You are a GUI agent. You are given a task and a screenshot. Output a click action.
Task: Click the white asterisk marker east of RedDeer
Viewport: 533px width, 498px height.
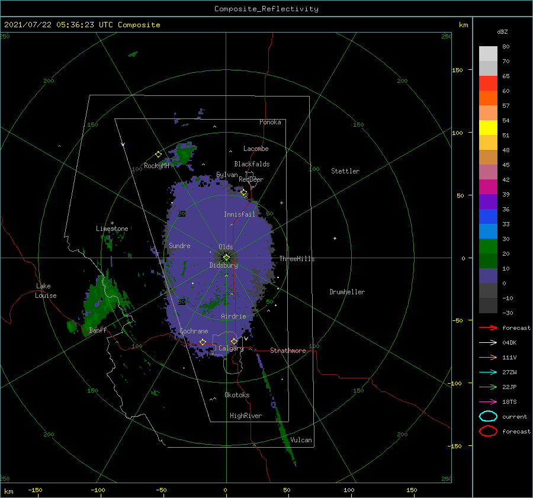pyautogui.click(x=281, y=203)
